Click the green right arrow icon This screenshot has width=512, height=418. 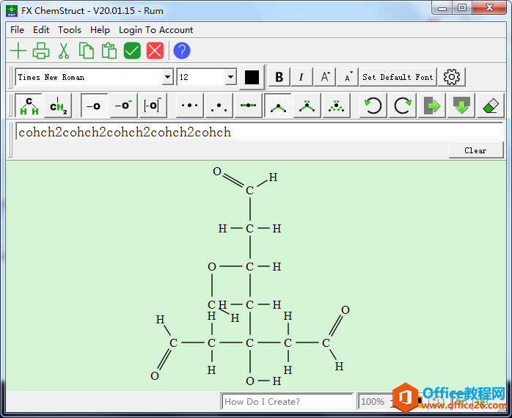pos(431,106)
